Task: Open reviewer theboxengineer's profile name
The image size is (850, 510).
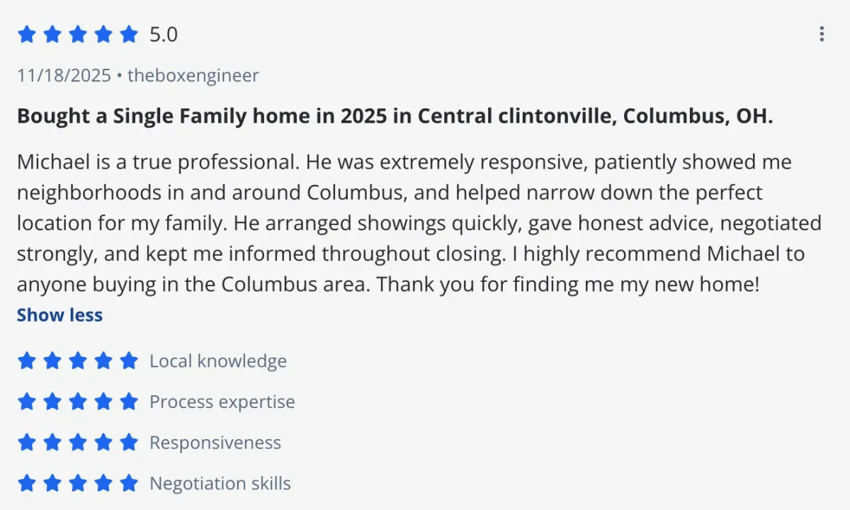Action: (193, 75)
